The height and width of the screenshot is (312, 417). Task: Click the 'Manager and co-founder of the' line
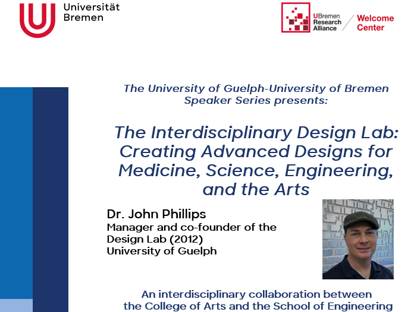pos(192,227)
